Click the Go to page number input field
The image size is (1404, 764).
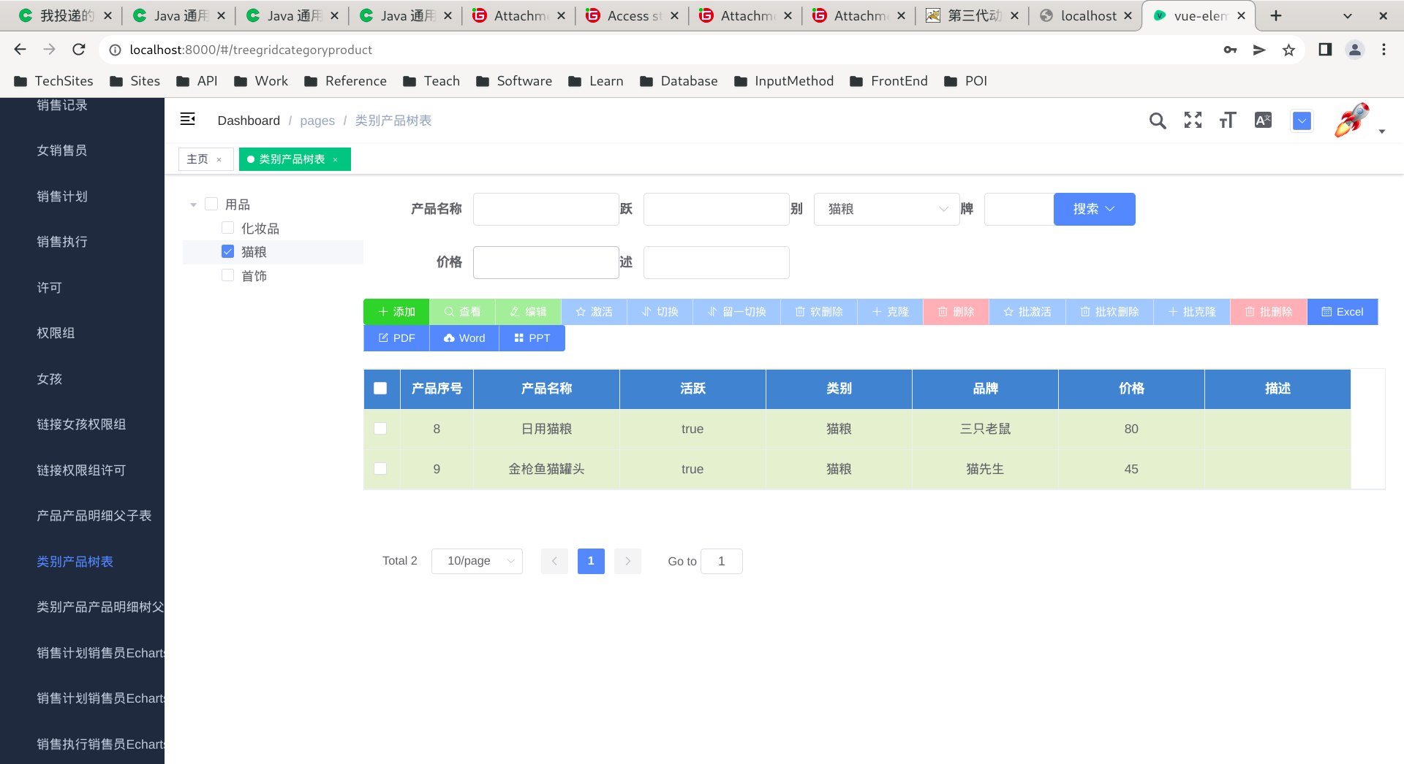tap(721, 561)
